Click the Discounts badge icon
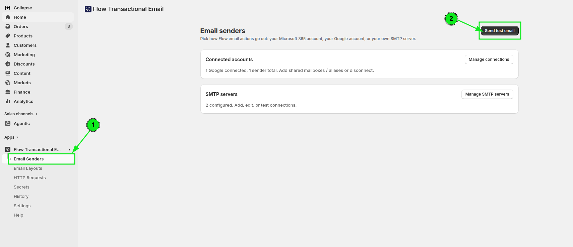573x247 pixels. click(x=8, y=64)
